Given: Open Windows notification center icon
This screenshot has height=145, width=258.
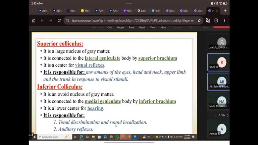Looking at the screenshot, I should click(x=193, y=137).
